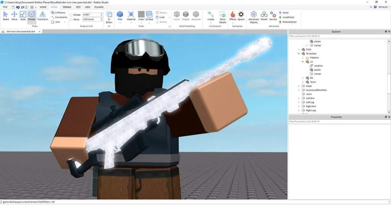The image size is (391, 211).
Task: Open the Effects menu
Action: pyautogui.click(x=233, y=16)
